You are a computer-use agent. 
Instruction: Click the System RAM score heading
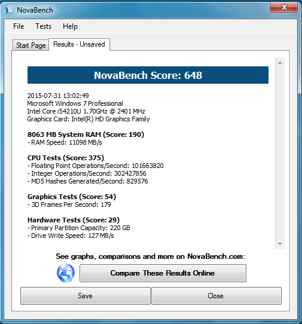(x=86, y=135)
